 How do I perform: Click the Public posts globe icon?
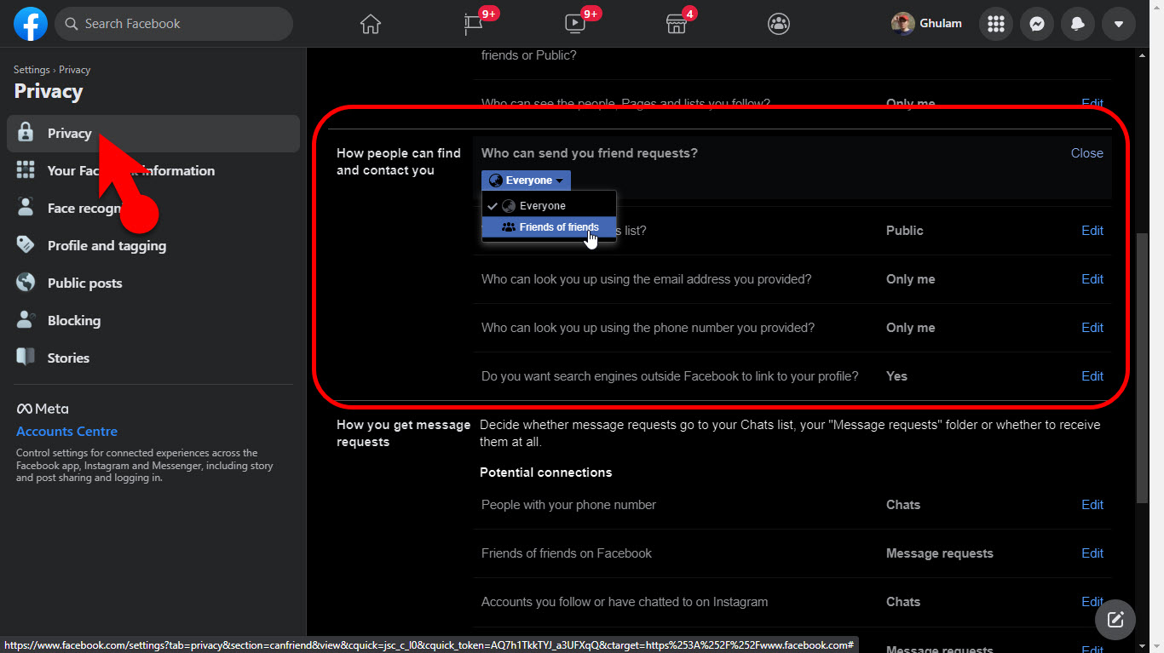coord(26,283)
